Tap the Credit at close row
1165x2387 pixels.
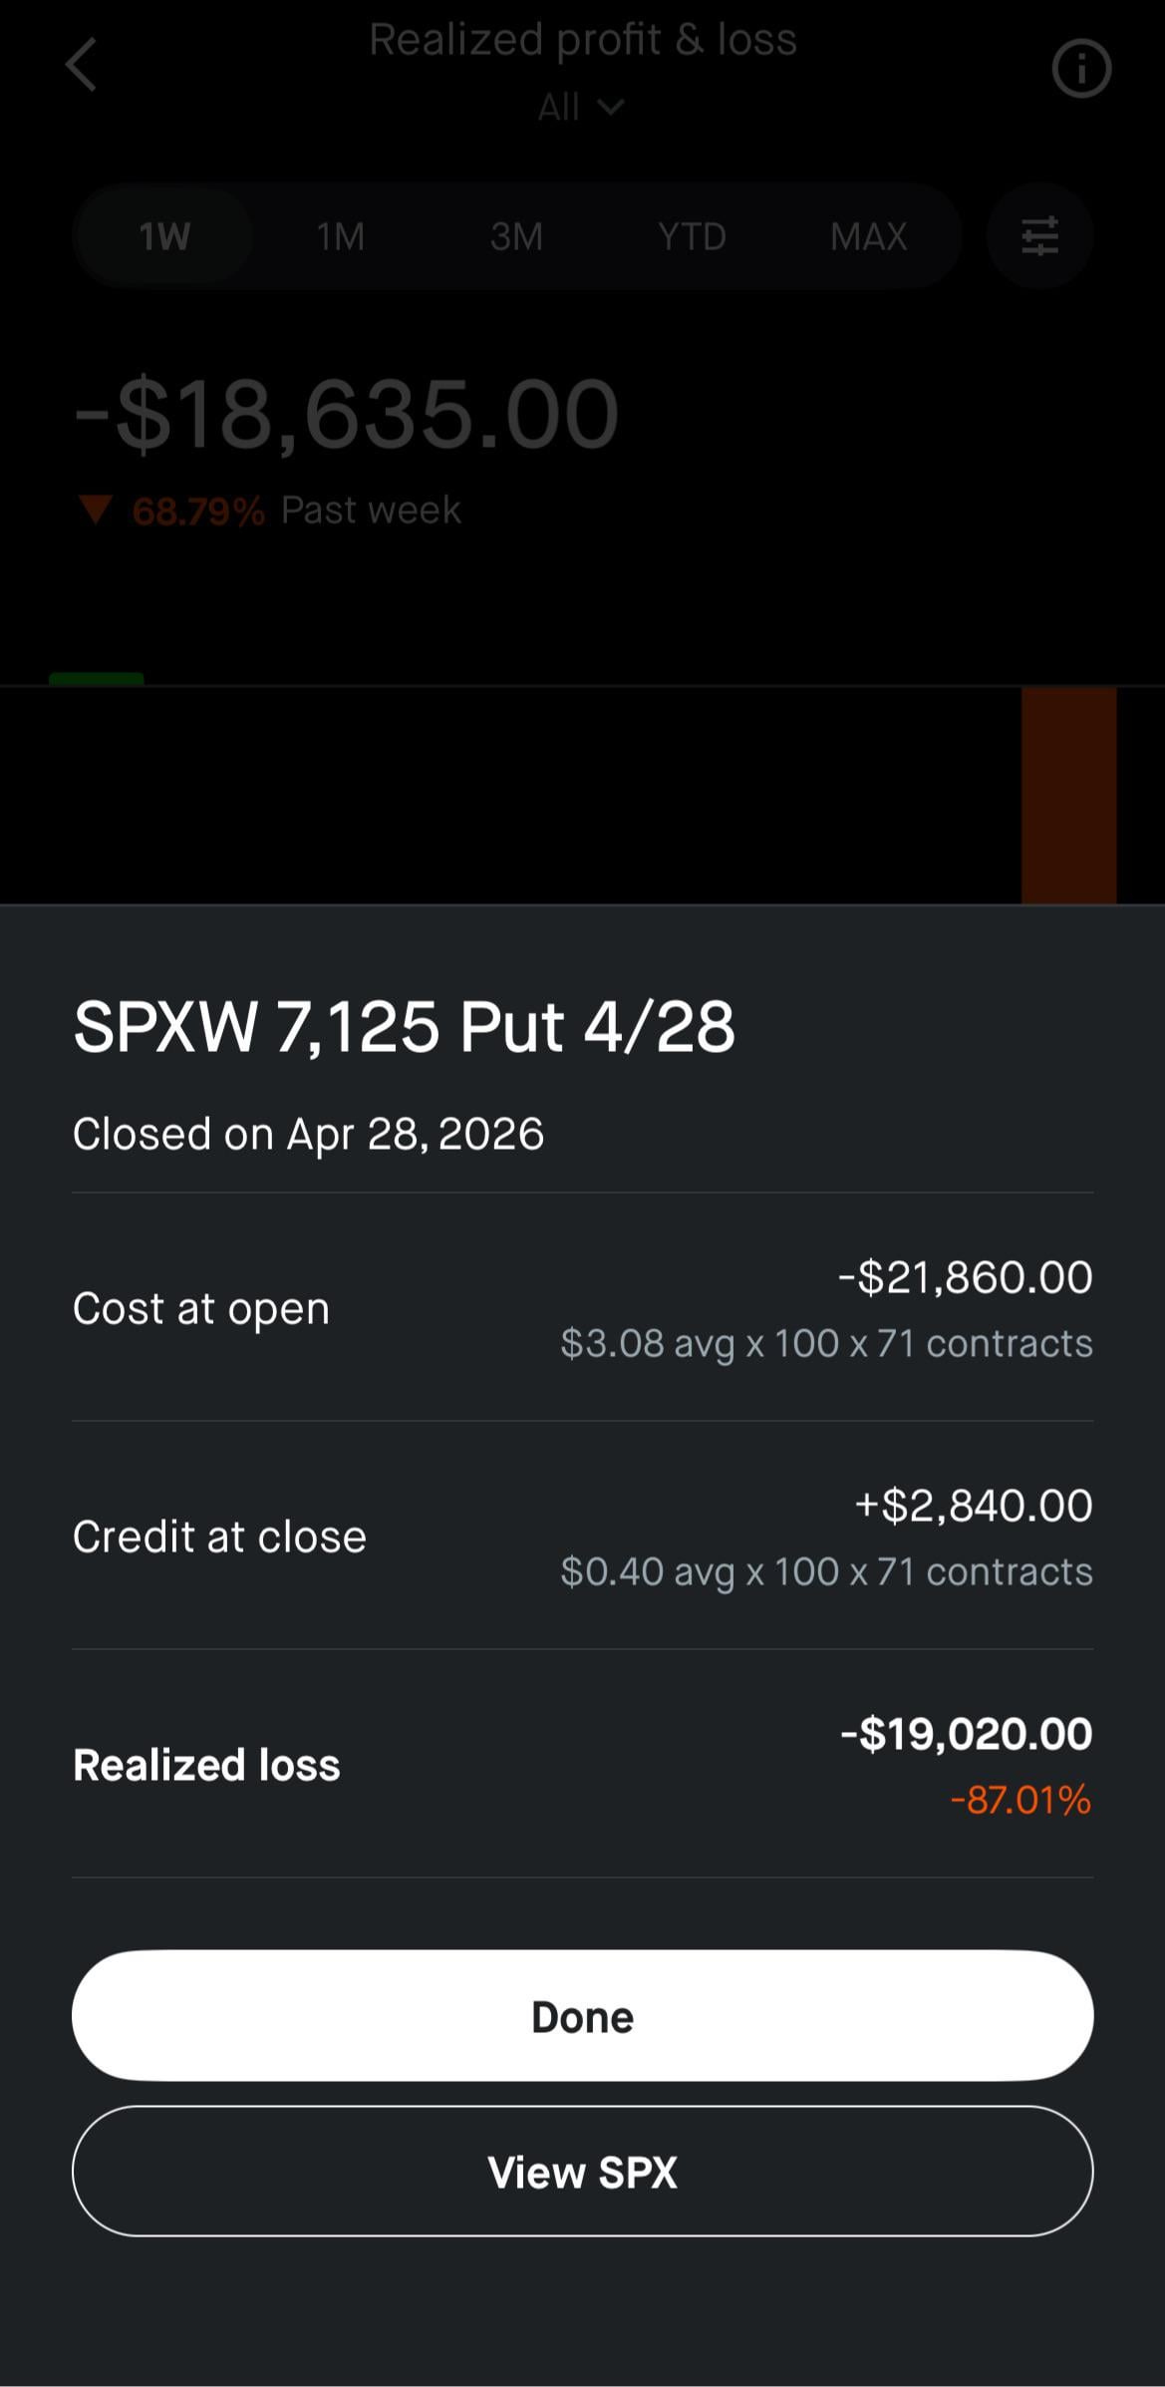click(582, 1535)
